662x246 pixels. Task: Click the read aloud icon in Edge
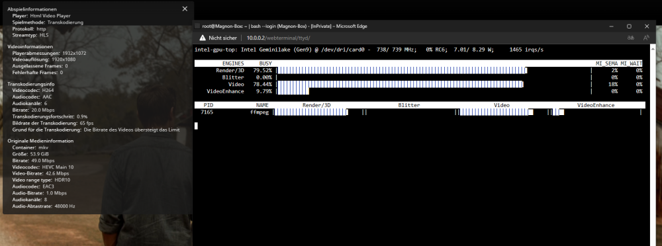[646, 38]
